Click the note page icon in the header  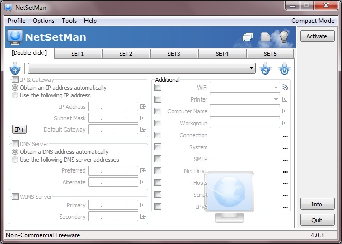(265, 37)
